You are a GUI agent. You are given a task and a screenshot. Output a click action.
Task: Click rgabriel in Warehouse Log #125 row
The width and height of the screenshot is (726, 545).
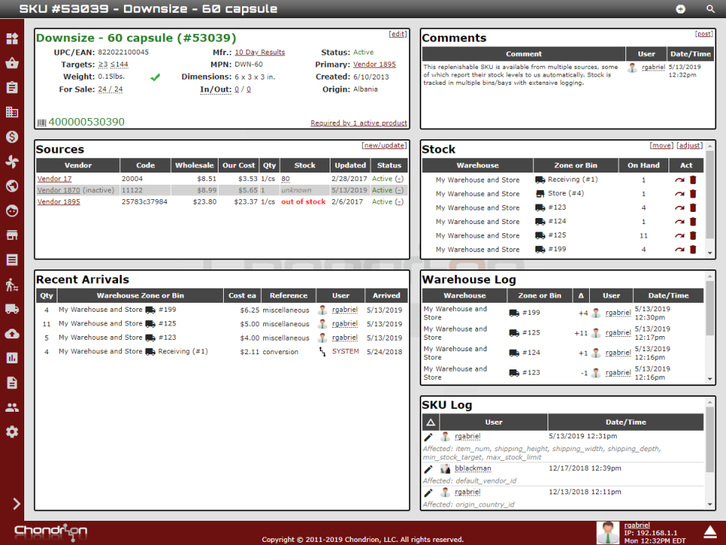618,332
